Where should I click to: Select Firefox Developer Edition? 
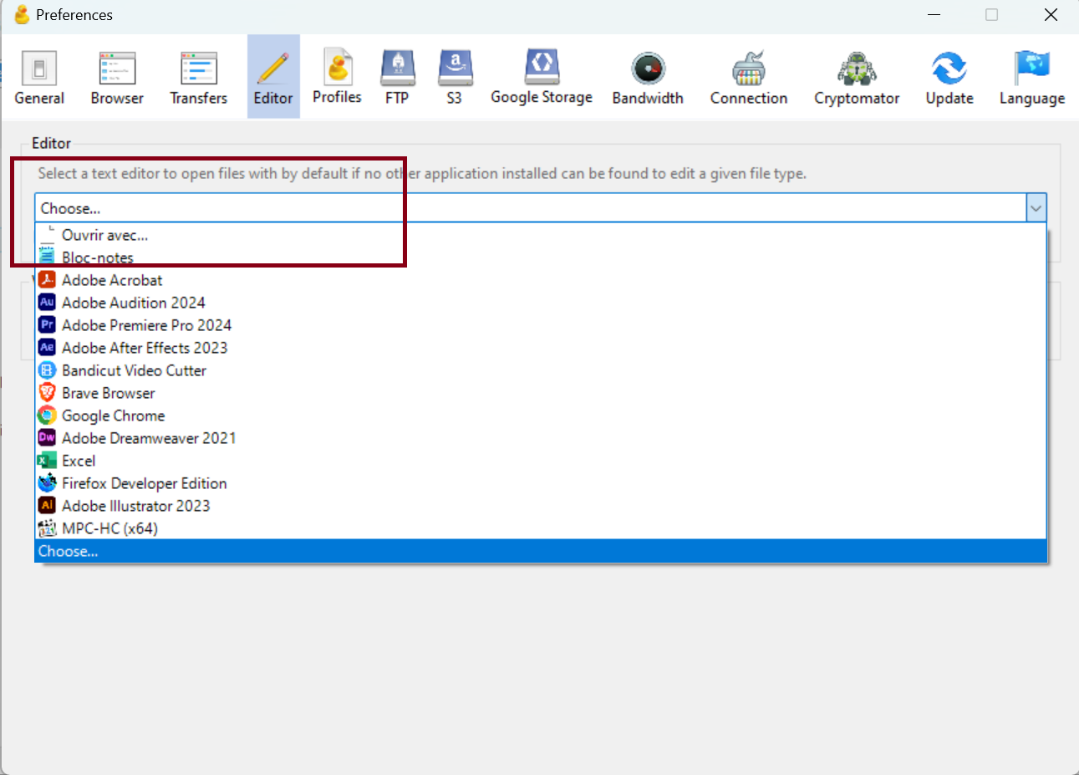coord(541,483)
